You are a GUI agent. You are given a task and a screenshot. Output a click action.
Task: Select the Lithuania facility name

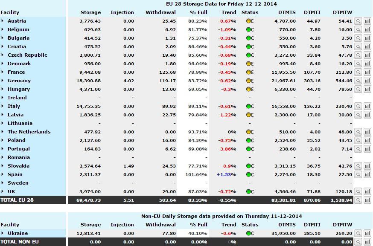pos(20,123)
